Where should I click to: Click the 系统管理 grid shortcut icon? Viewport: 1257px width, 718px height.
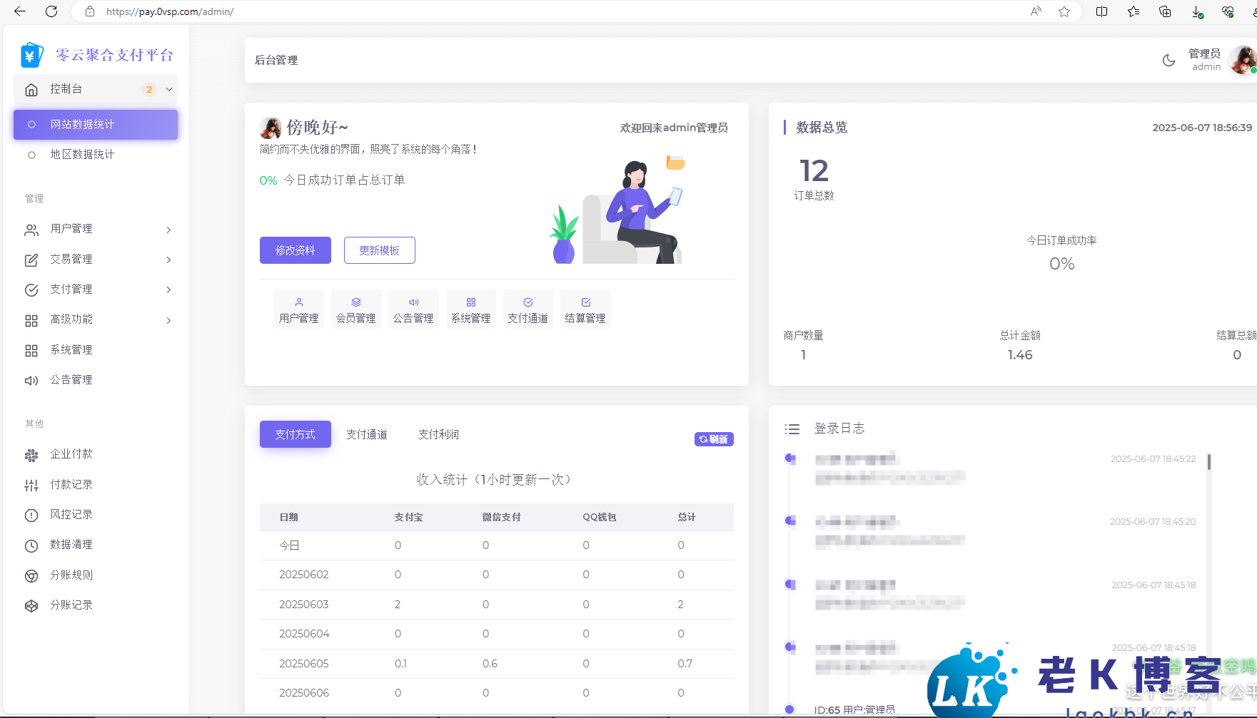(x=471, y=303)
